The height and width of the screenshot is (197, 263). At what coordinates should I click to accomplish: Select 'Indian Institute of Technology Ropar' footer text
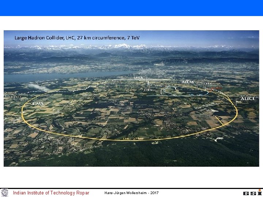coord(51,193)
